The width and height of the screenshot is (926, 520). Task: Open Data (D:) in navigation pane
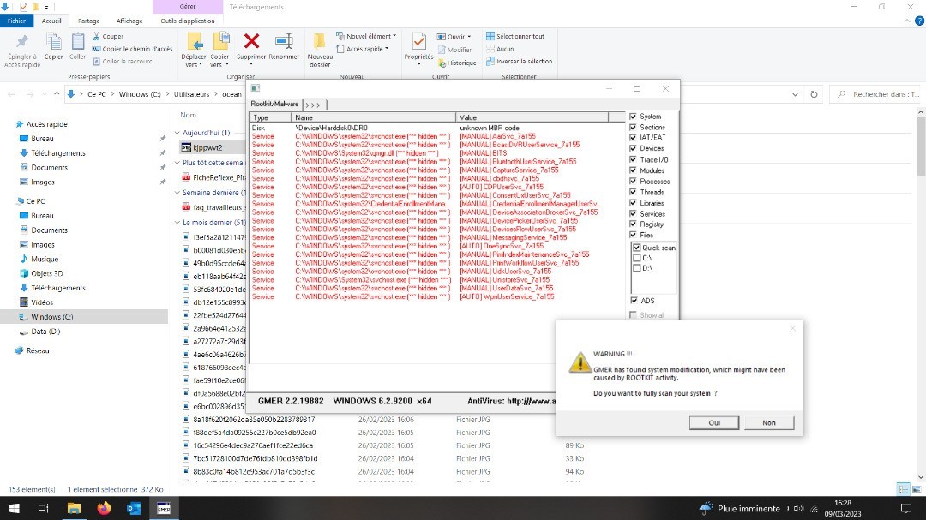[45, 332]
